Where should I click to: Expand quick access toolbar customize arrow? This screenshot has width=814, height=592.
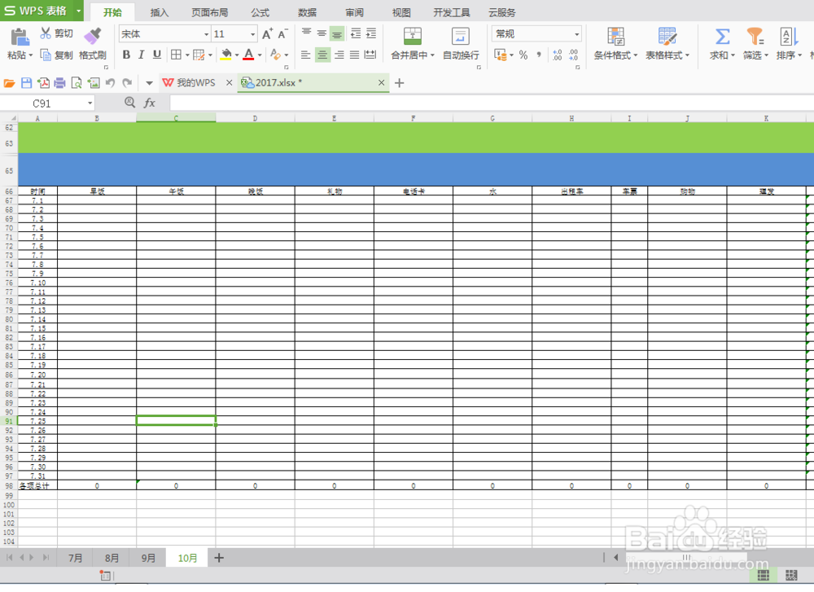click(x=149, y=83)
